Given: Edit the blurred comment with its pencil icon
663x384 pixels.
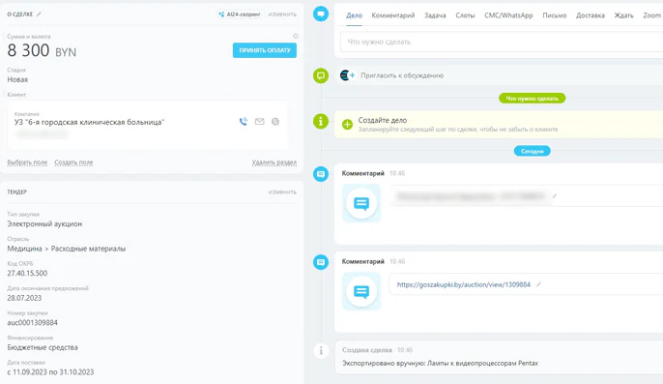Looking at the screenshot, I should 555,196.
